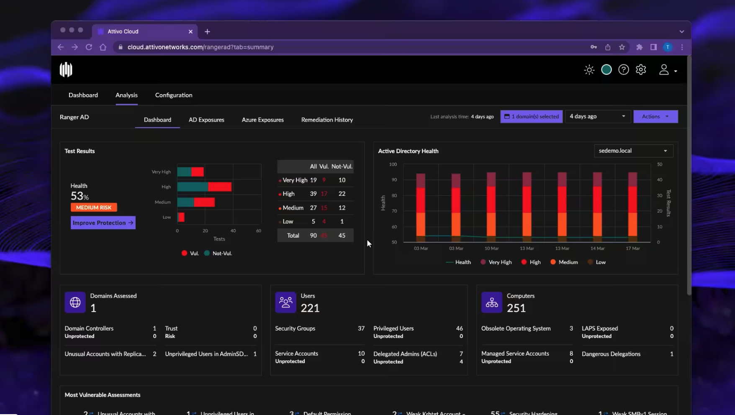Open the browser home page
The height and width of the screenshot is (415, 735).
click(103, 47)
